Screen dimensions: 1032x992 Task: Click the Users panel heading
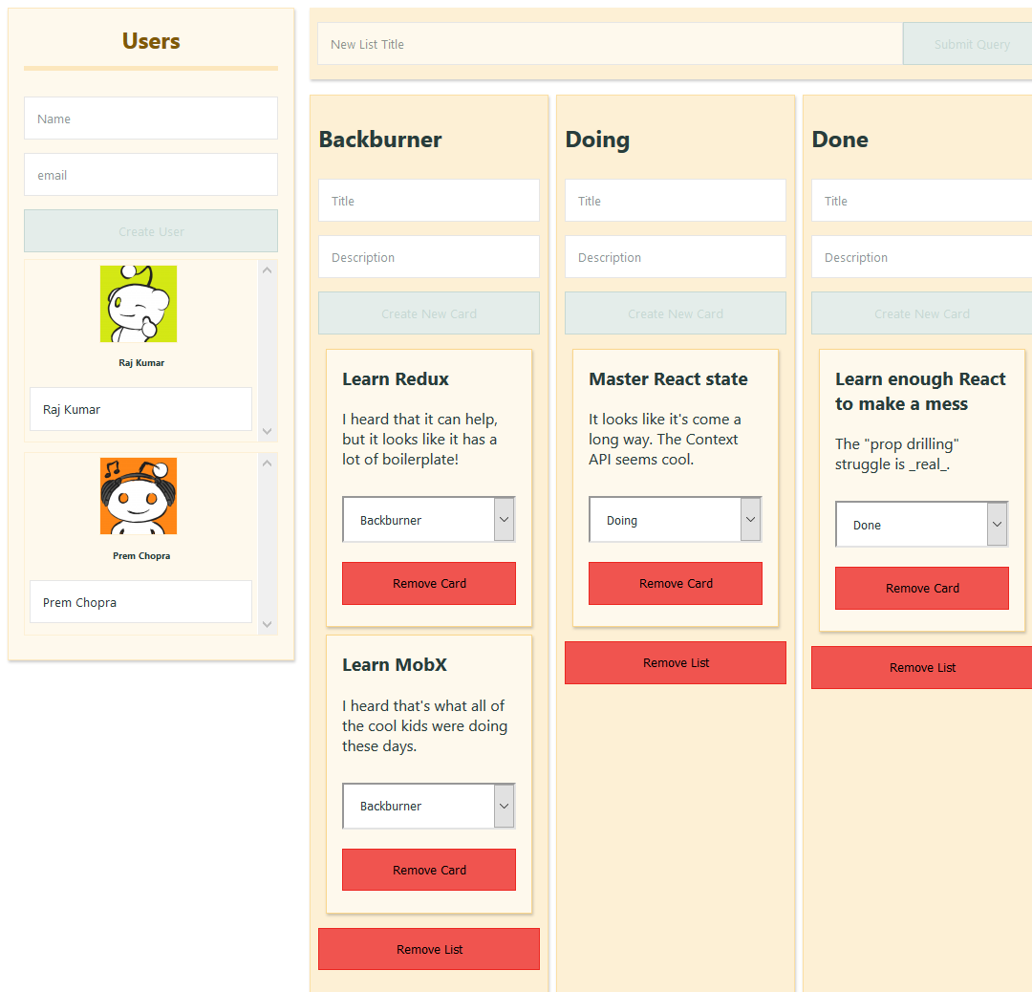[151, 41]
